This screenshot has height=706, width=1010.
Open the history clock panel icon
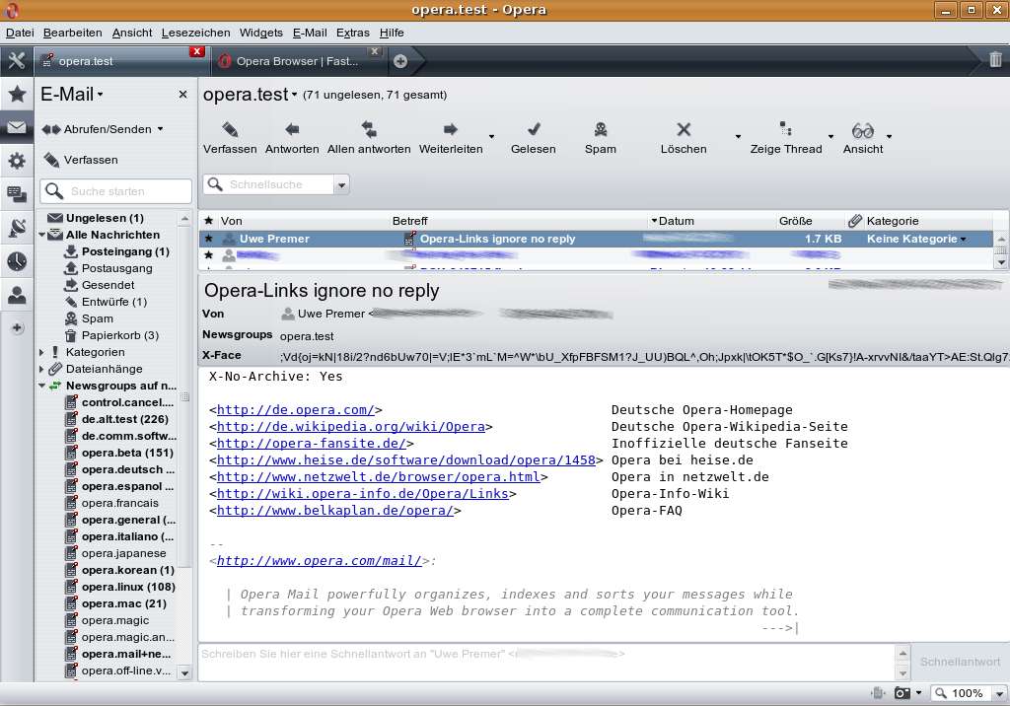coord(17,261)
